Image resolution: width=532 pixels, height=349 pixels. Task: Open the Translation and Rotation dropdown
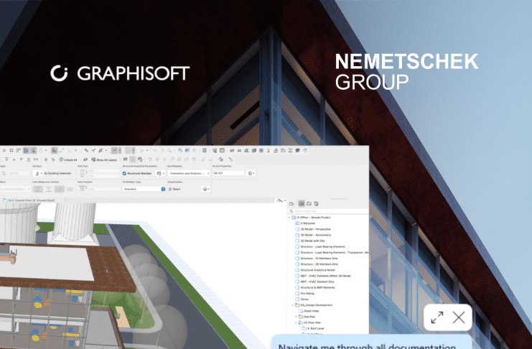tap(190, 173)
